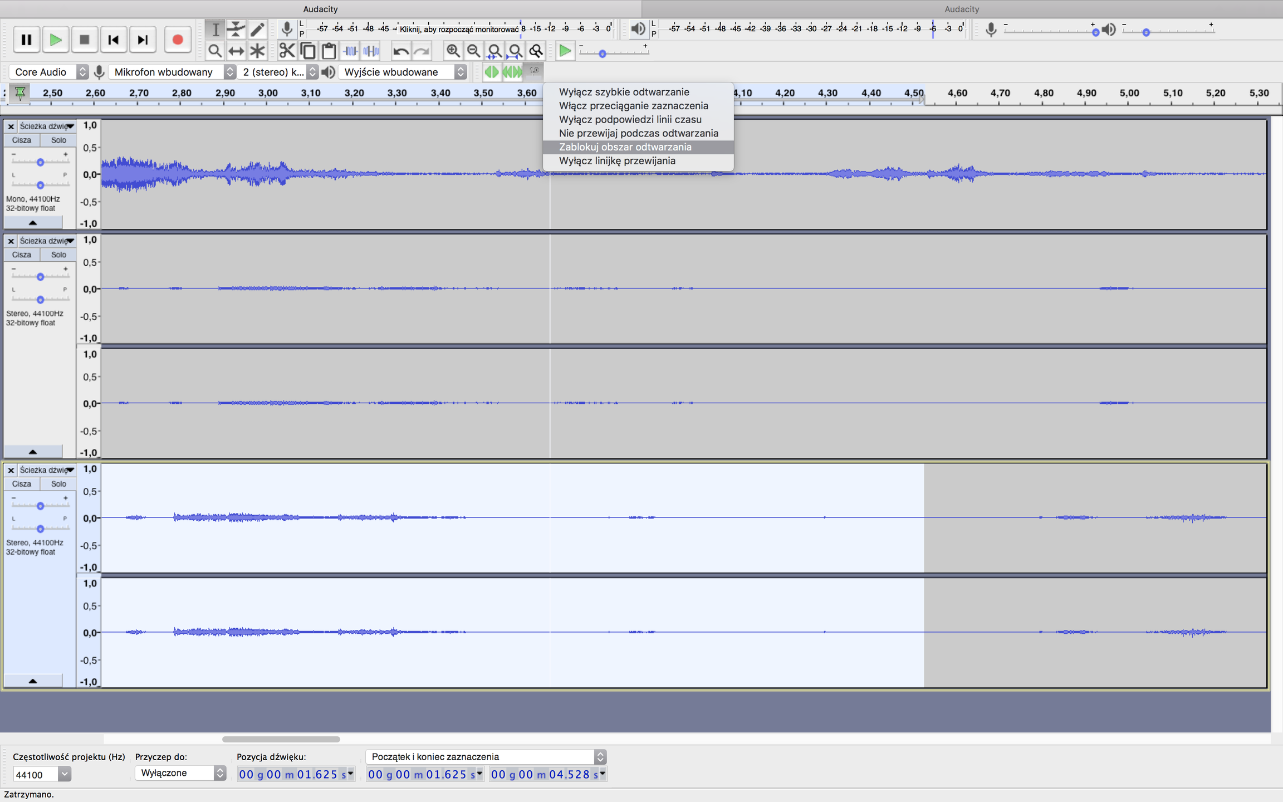Viewport: 1283px width, 802px height.
Task: Click the Zoom In magnifier icon
Action: point(453,51)
